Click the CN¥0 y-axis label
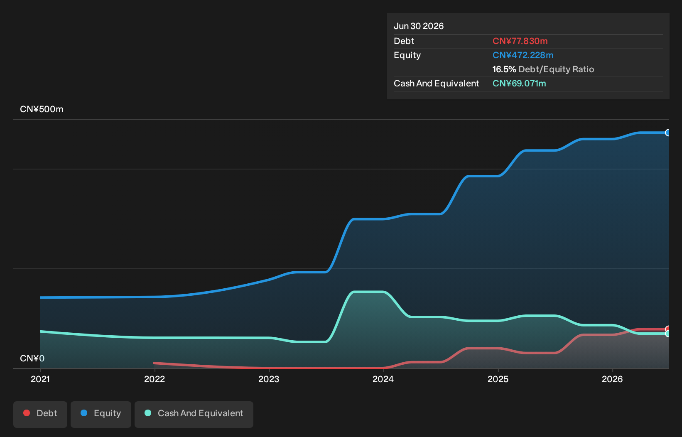Screen dimensions: 682x437 [x=32, y=358]
